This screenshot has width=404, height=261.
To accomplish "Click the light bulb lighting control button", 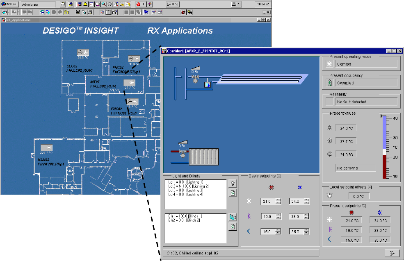I will click(x=233, y=183).
